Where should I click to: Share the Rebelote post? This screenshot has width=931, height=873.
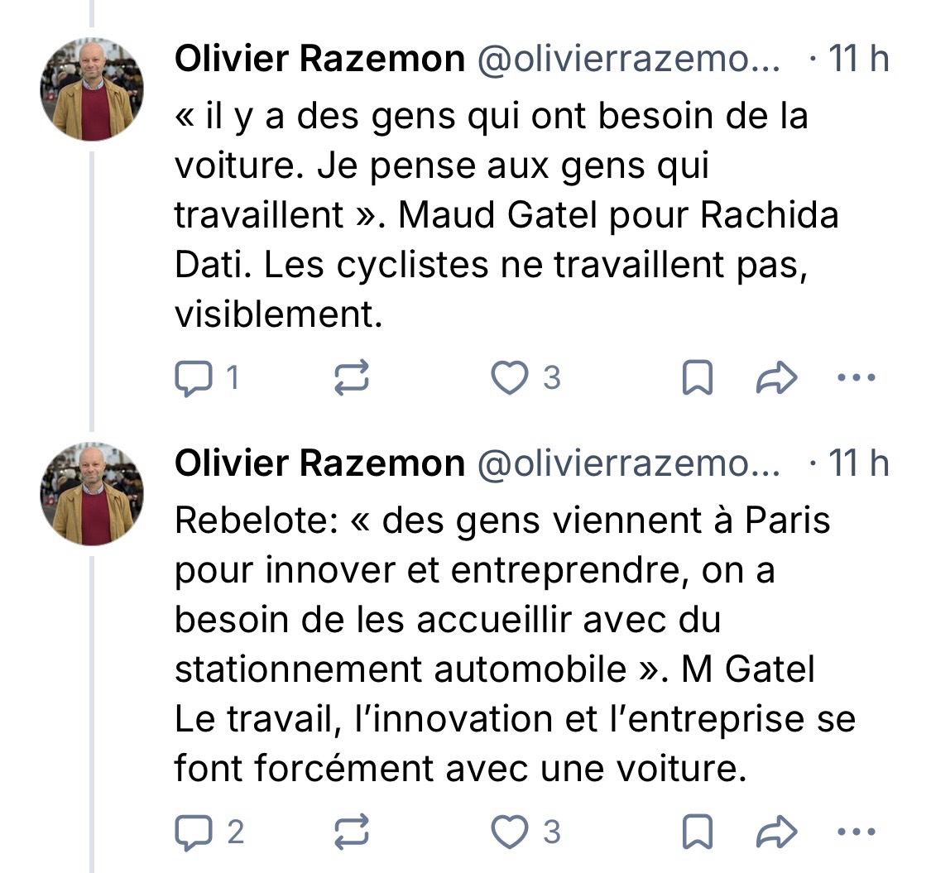click(777, 832)
